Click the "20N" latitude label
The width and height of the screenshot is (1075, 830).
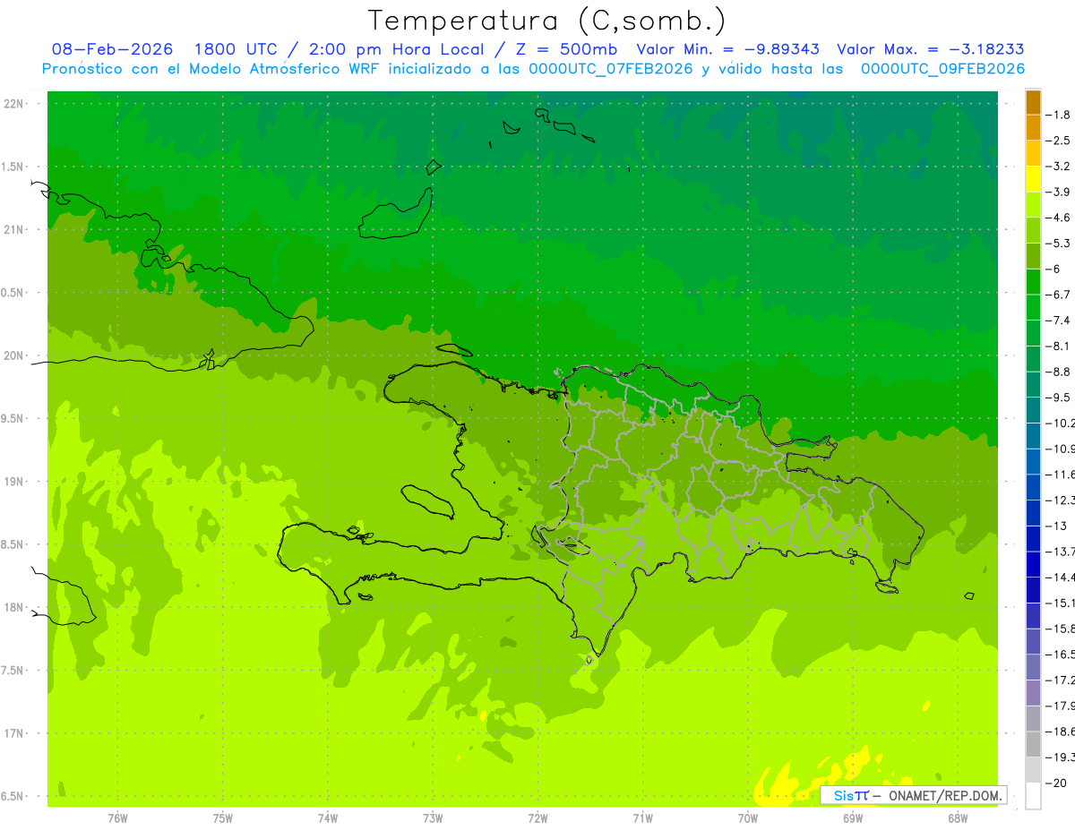(x=13, y=355)
